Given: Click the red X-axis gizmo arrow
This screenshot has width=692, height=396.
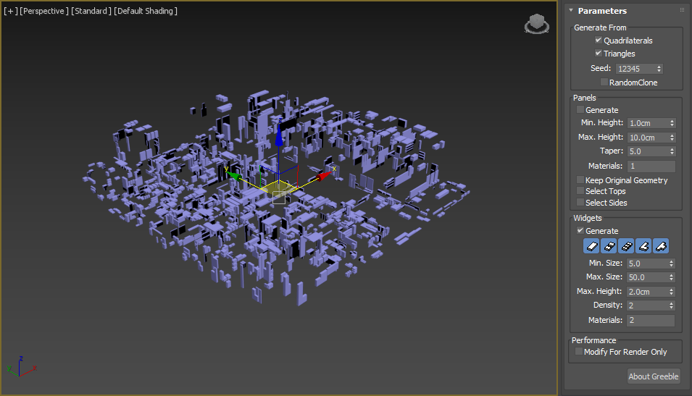Looking at the screenshot, I should pyautogui.click(x=325, y=175).
